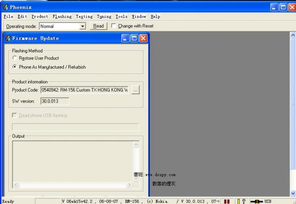The image size is (296, 204).
Task: Open the Tools menu
Action: (x=121, y=16)
